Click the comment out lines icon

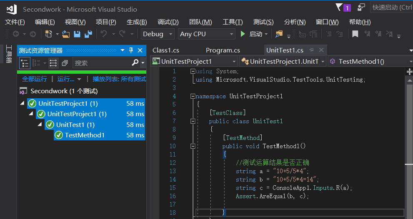[x=329, y=34]
